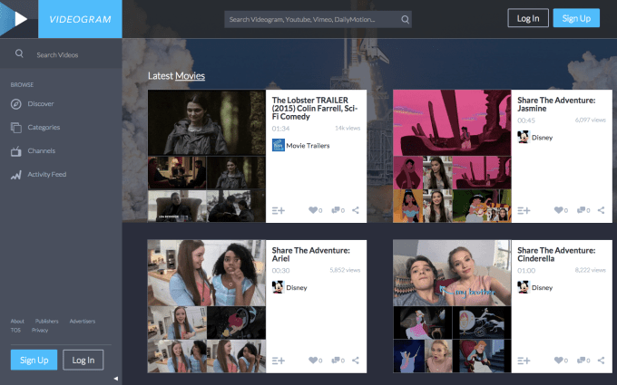Open Share The Adventure: Cinderella title
Screen dimensions: 617x385
pos(556,255)
